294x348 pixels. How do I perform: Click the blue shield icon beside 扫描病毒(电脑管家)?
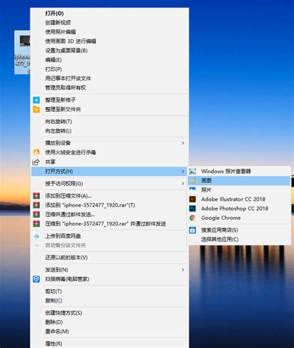[x=37, y=279]
